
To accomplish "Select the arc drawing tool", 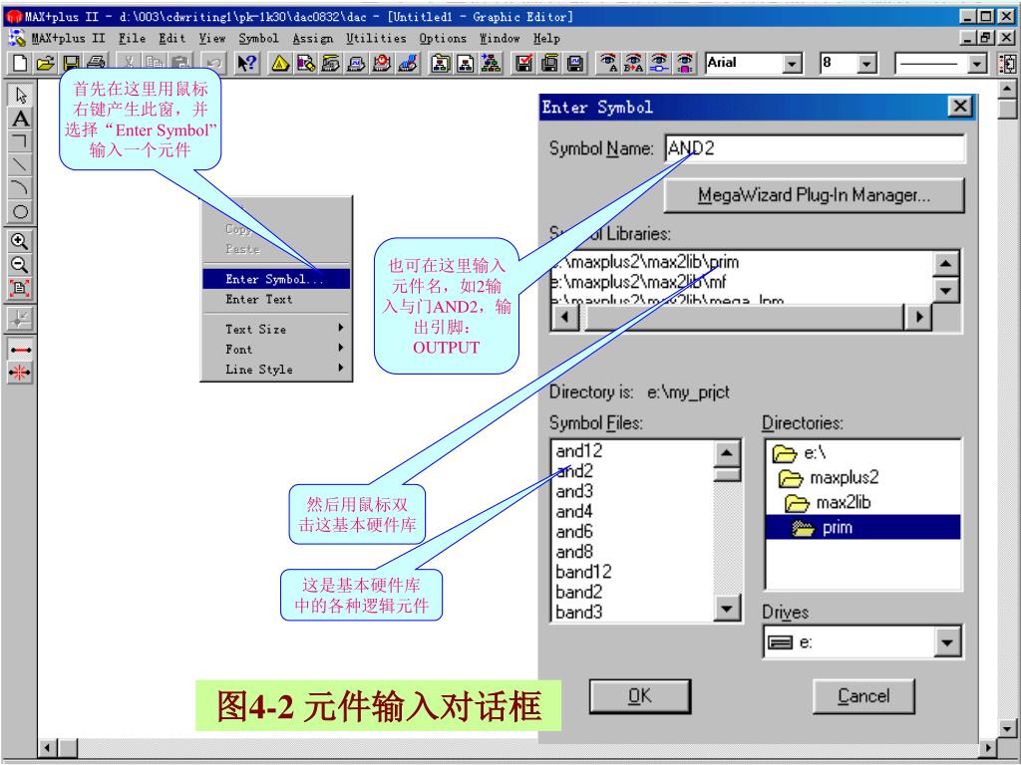I will pos(20,188).
